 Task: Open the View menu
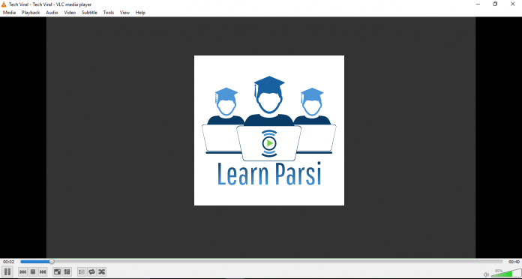point(124,13)
